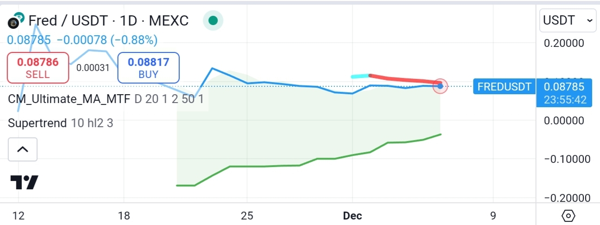Click the Dec date label on time axis
600x225 pixels.
click(352, 216)
